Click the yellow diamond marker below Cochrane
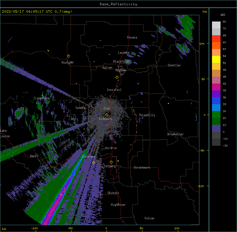Image resolution: width=237 pixels, height=232 pixels. click(x=93, y=163)
